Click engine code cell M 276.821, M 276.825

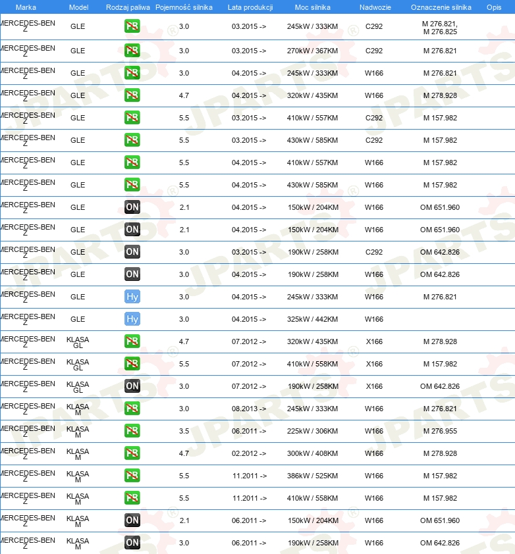440,28
